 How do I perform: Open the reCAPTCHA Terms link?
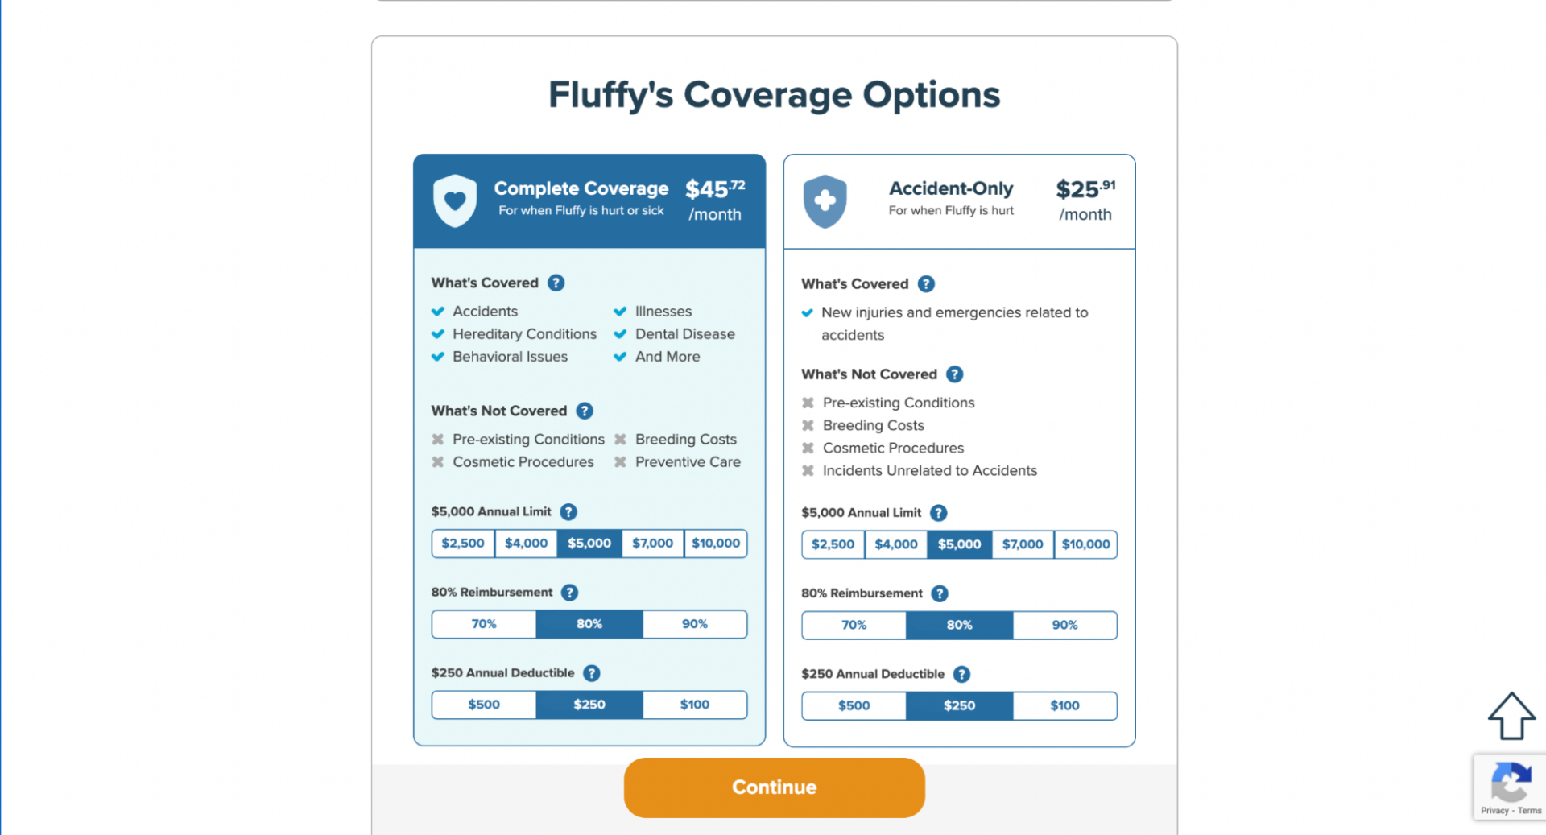1529,811
